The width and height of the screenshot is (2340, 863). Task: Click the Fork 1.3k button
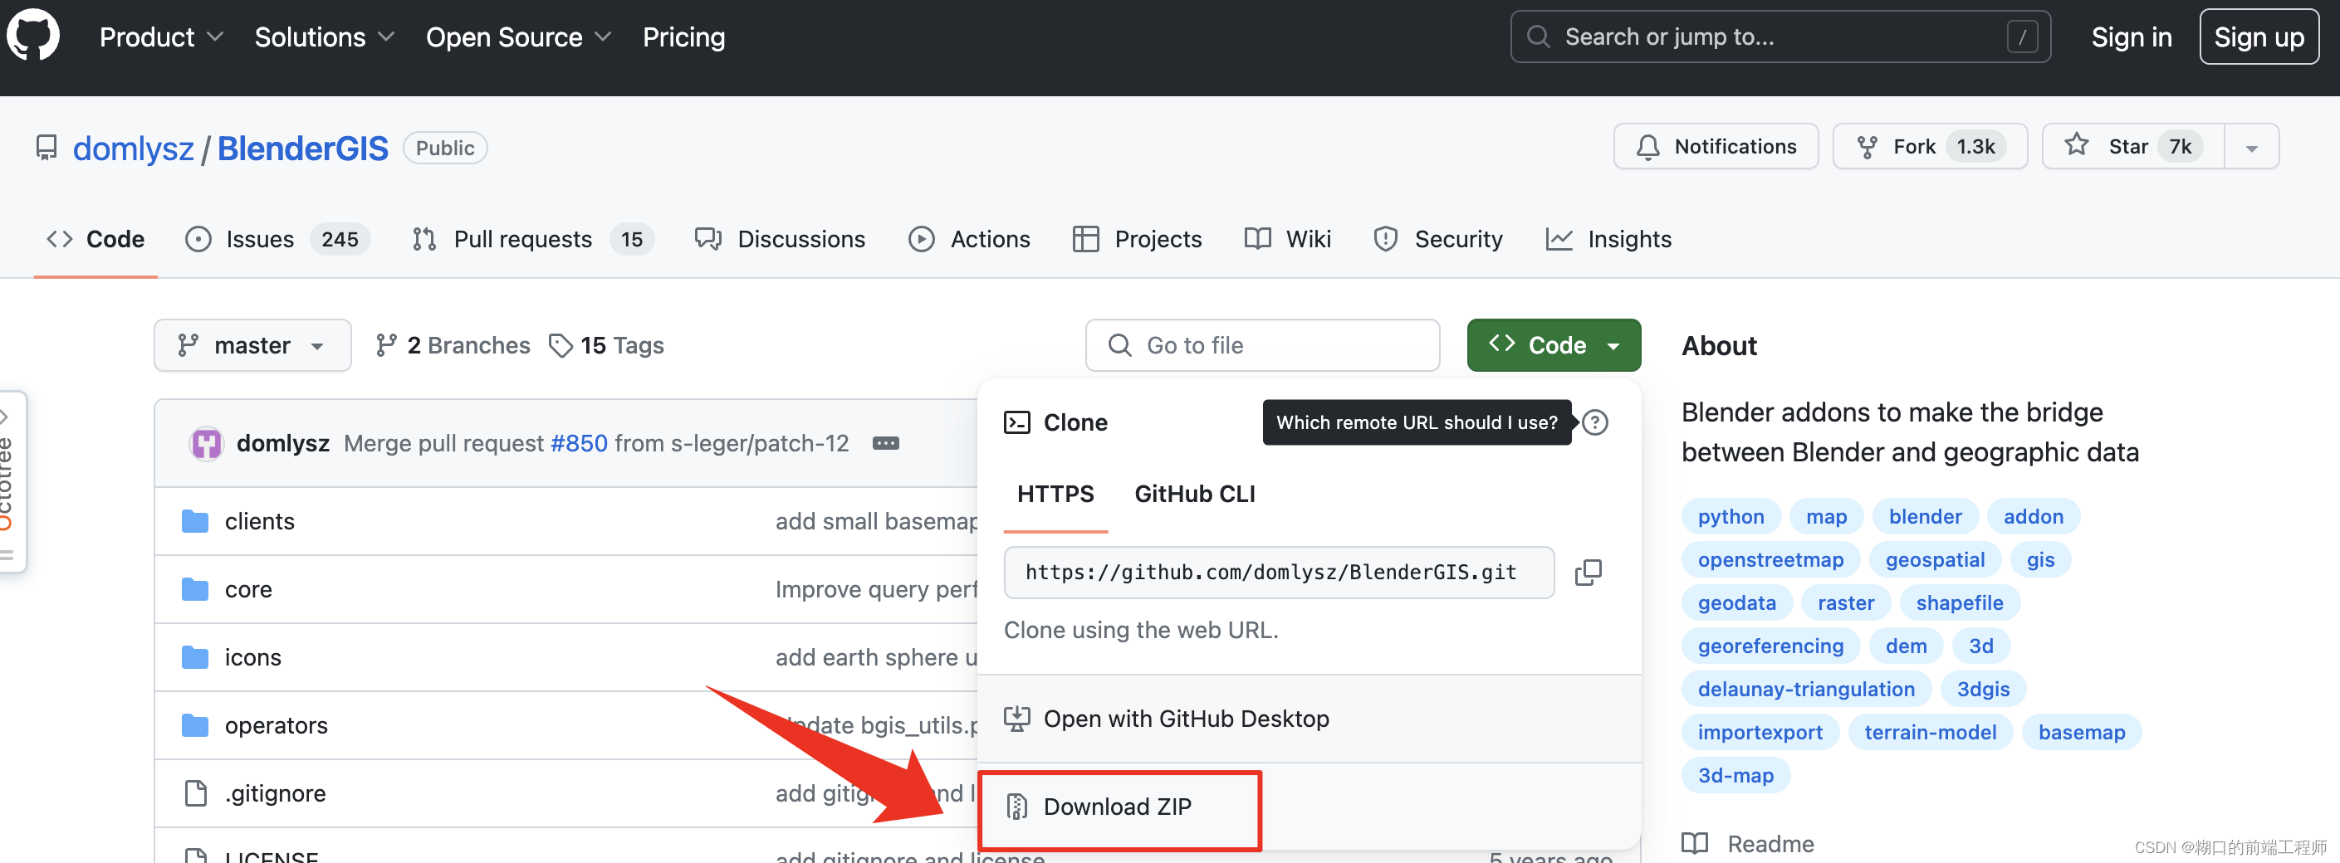[1930, 147]
